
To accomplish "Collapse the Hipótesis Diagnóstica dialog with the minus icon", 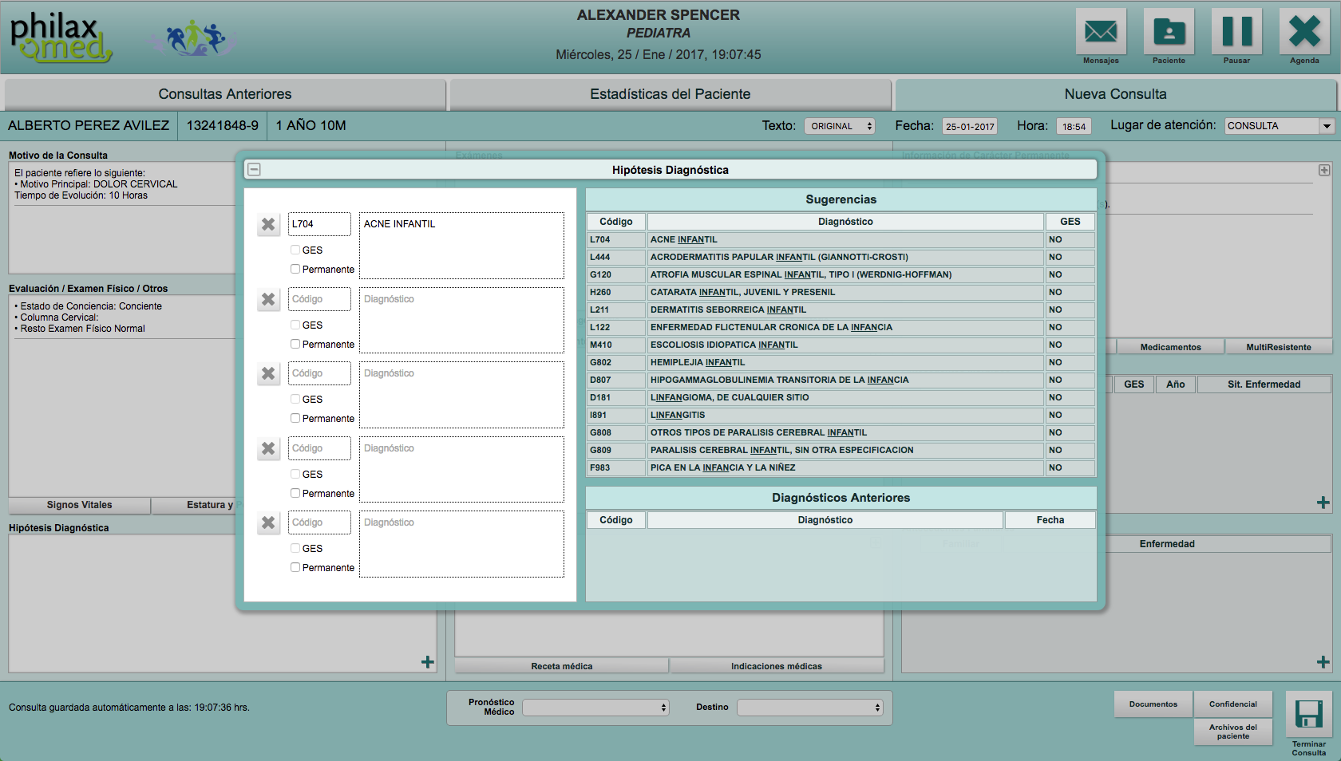I will [254, 169].
